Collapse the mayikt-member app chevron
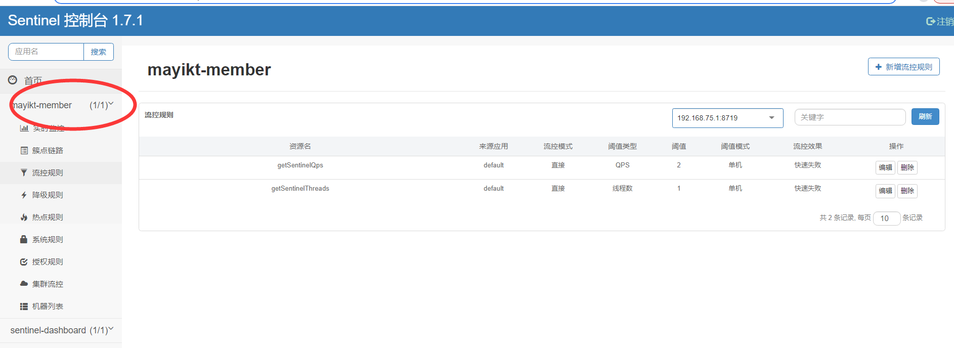Image resolution: width=954 pixels, height=348 pixels. (111, 104)
